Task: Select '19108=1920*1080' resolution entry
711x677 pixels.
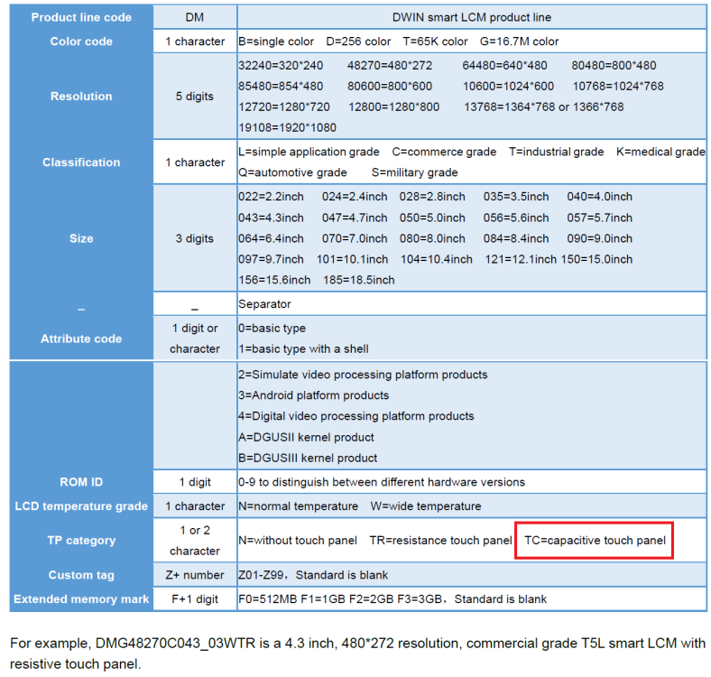Action: click(x=288, y=128)
